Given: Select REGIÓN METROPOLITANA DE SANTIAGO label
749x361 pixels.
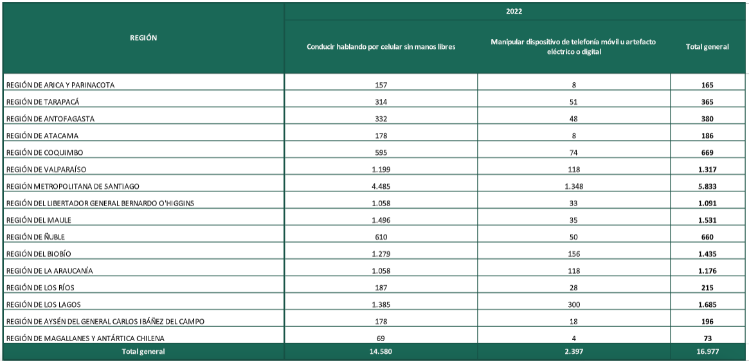Looking at the screenshot, I should [73, 186].
